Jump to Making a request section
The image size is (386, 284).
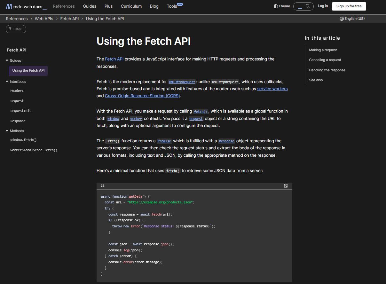[323, 50]
